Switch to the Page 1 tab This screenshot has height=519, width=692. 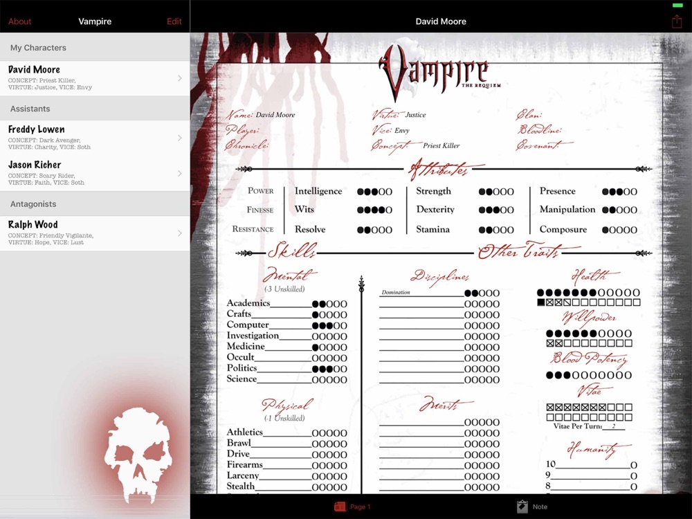(x=352, y=507)
